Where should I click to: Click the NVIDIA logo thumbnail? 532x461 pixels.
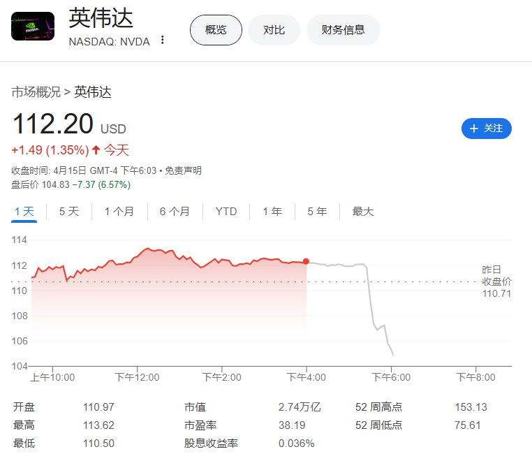(x=33, y=26)
